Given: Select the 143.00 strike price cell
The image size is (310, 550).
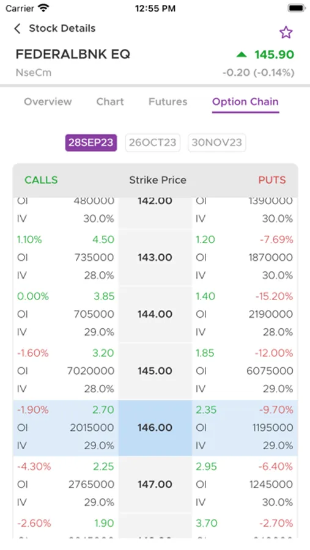Looking at the screenshot, I should [x=155, y=257].
